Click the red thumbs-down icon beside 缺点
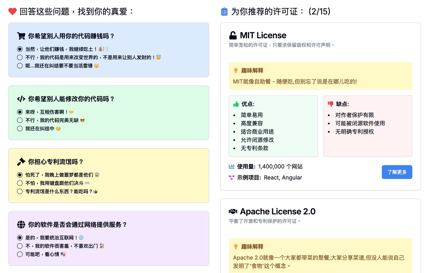 (330, 104)
